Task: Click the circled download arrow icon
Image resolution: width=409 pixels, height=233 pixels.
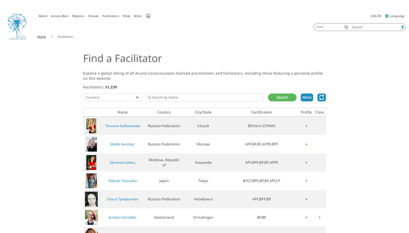Action: click(148, 16)
